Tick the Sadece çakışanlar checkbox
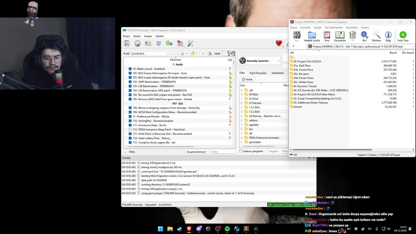The width and height of the screenshot is (416, 234). 241,151
